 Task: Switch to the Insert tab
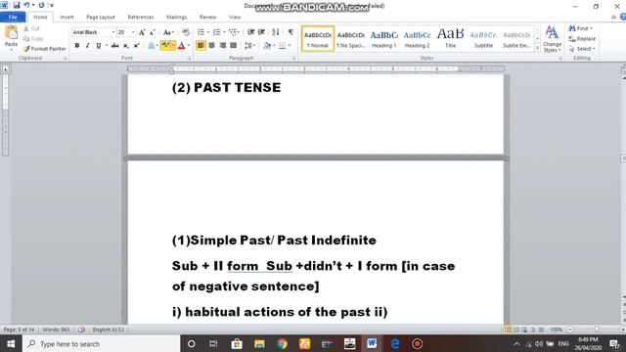click(x=67, y=18)
